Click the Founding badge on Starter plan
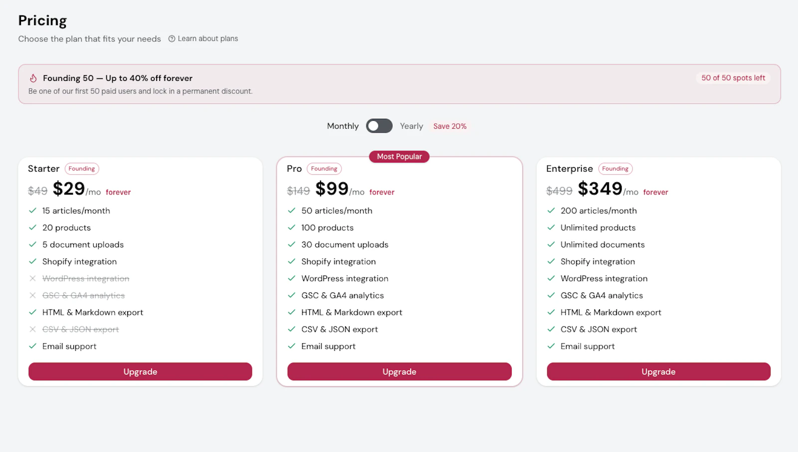This screenshot has width=798, height=452. pos(82,169)
